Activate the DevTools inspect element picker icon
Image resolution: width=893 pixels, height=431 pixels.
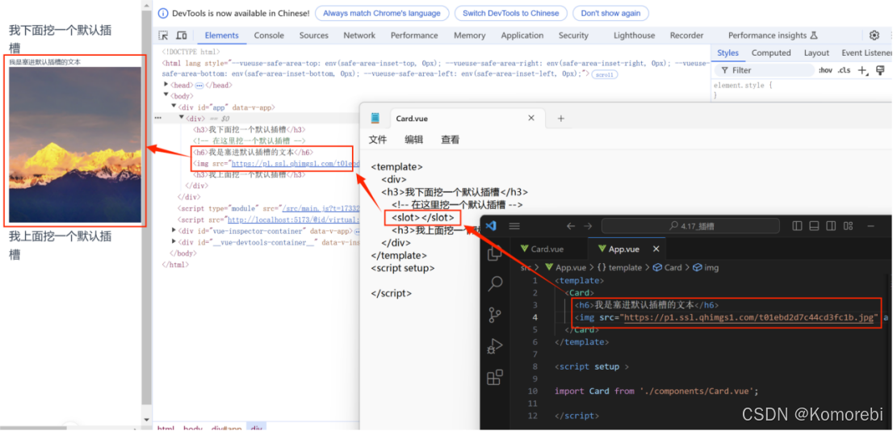[x=163, y=36]
